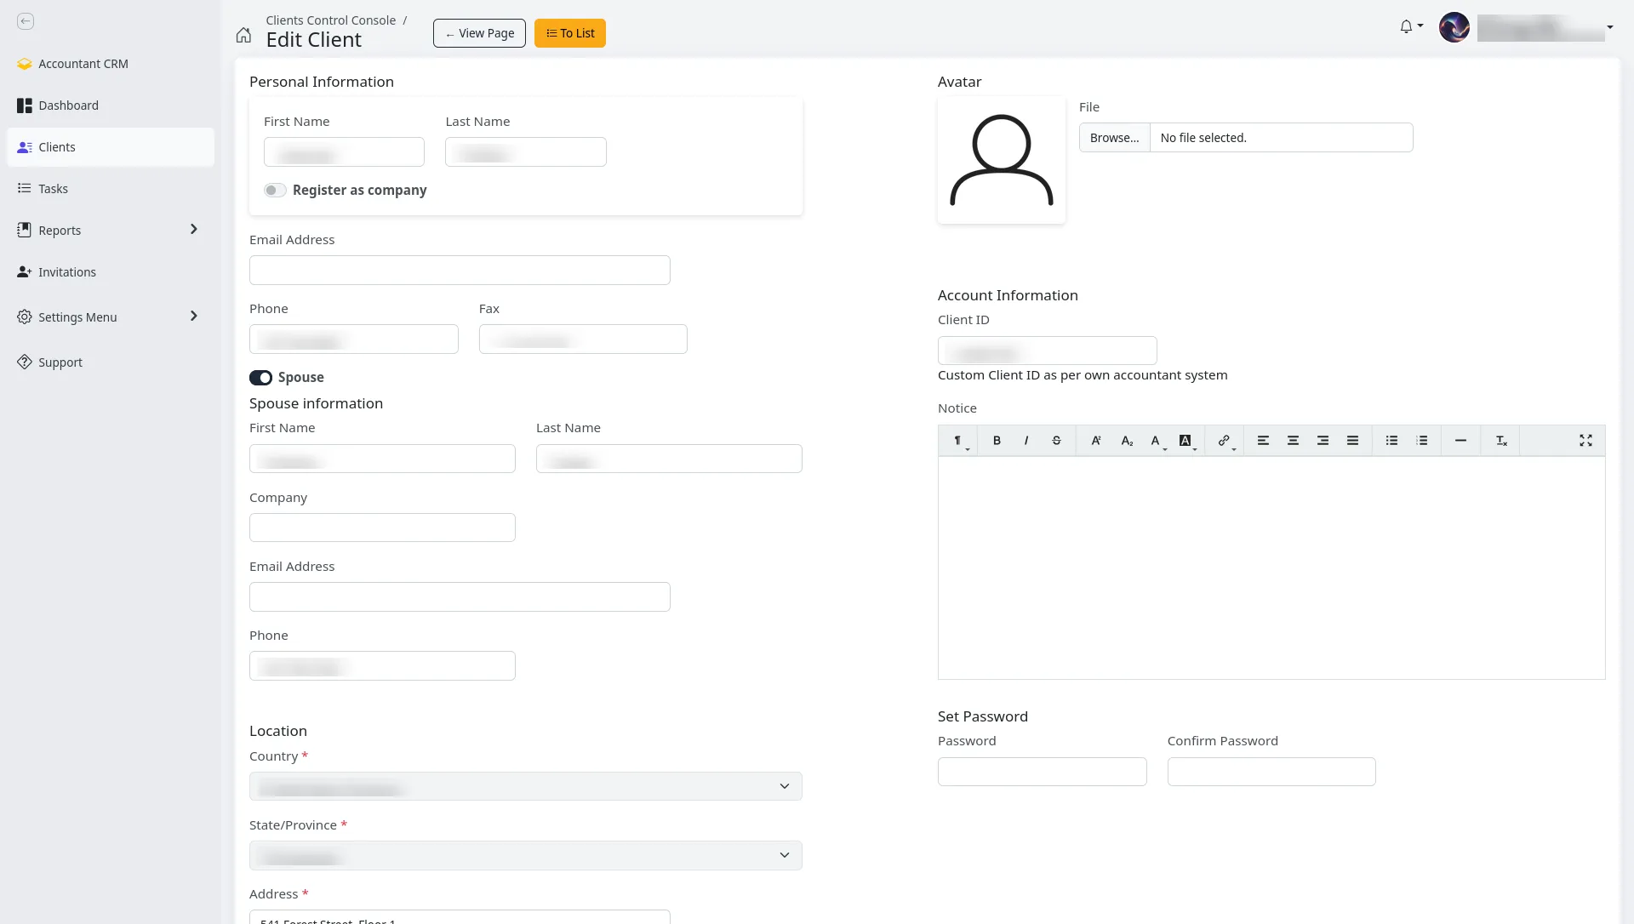Navigate to Invitations in sidebar
1634x924 pixels.
[66, 272]
